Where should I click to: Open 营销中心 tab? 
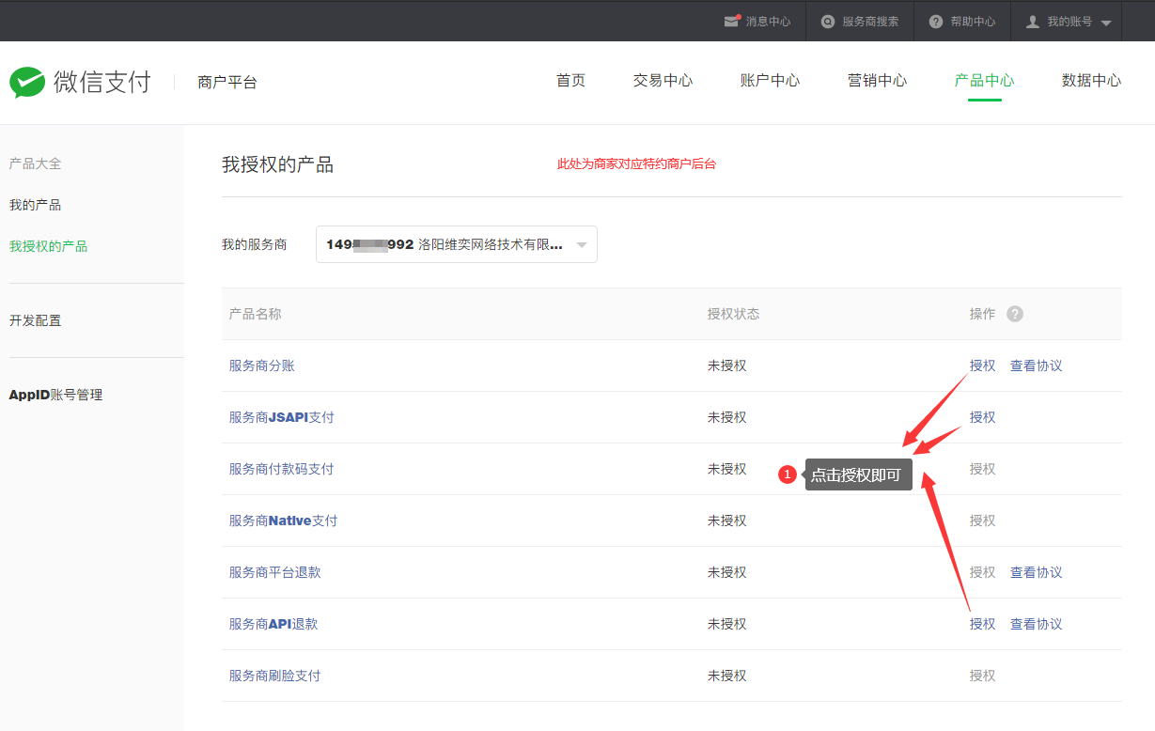(x=877, y=81)
